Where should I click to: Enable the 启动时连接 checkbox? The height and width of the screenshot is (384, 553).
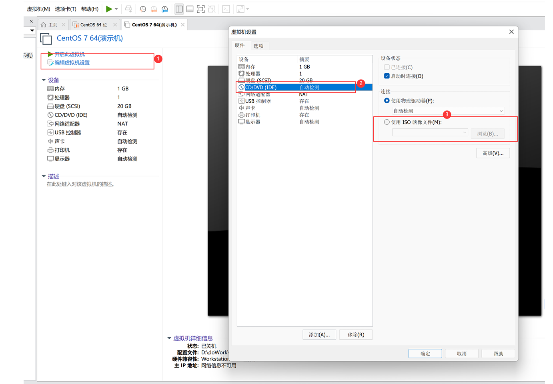[x=387, y=76]
